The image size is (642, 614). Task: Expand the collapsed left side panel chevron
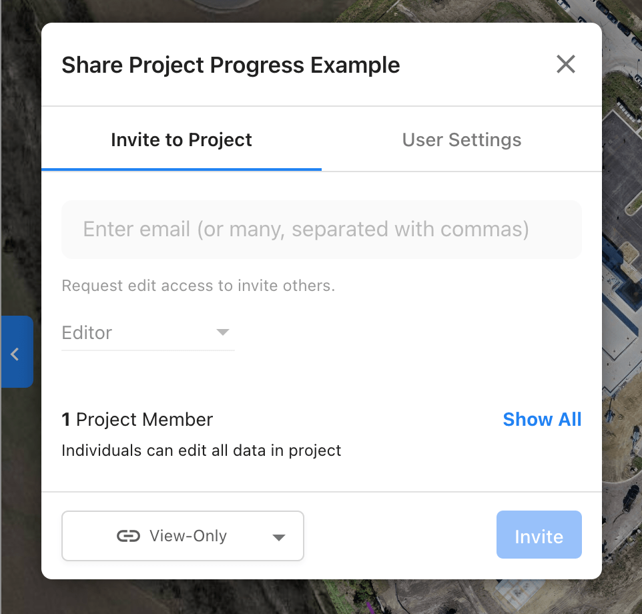[x=16, y=353]
